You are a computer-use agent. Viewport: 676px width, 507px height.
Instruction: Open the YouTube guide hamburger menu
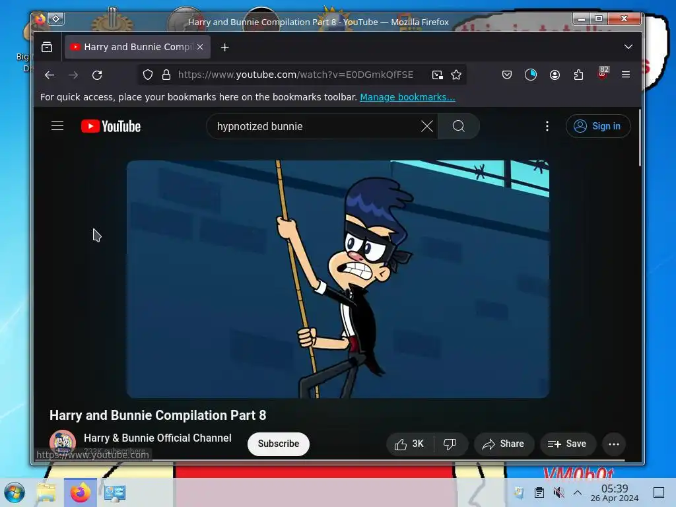click(x=57, y=126)
